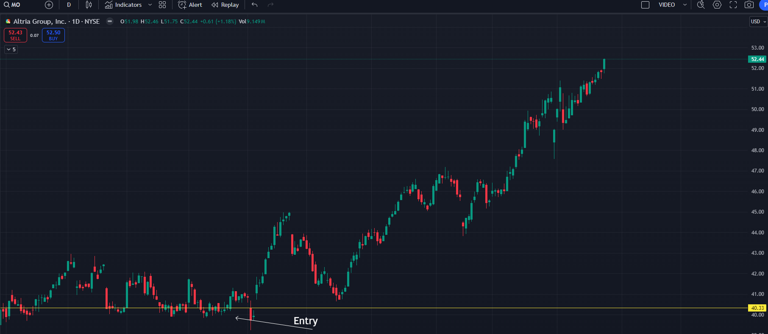Open the candlestick chart style selector
Screen dimensions: 768x334
(x=89, y=5)
